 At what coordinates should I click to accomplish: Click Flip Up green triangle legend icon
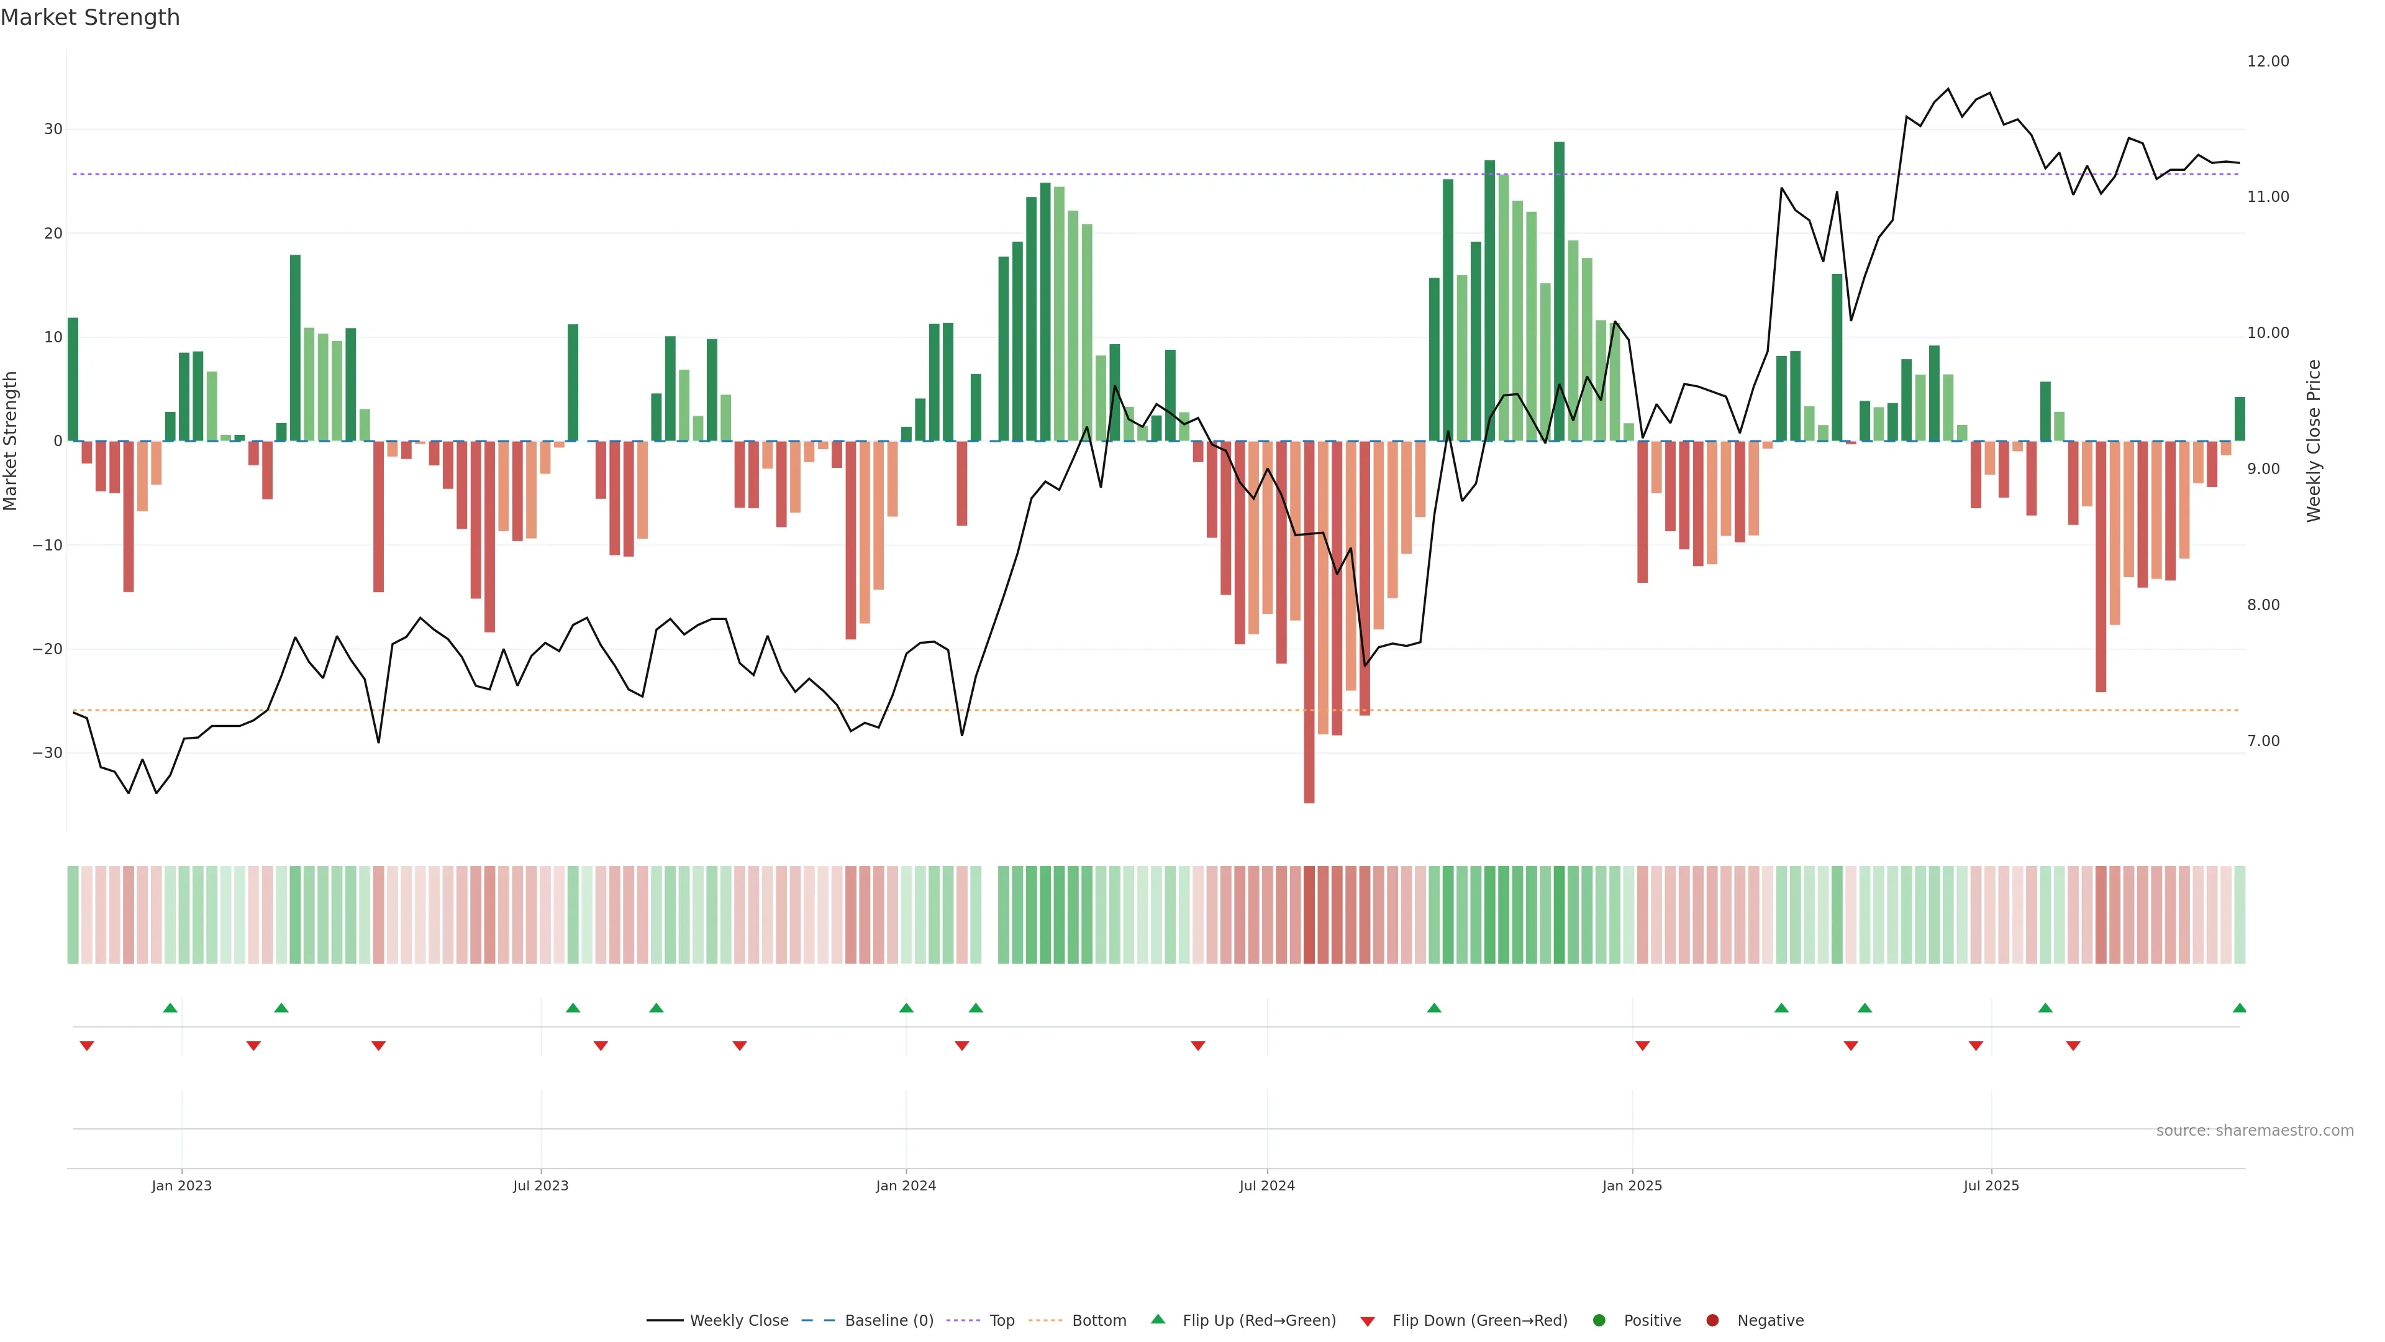coord(1157,1319)
